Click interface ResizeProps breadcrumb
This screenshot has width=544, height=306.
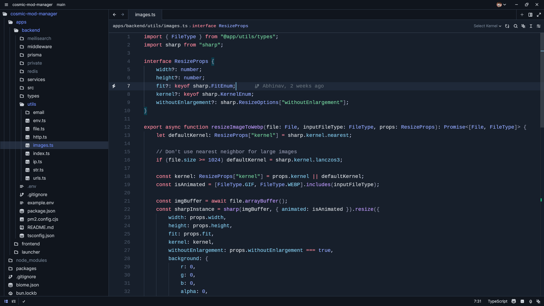(220, 26)
